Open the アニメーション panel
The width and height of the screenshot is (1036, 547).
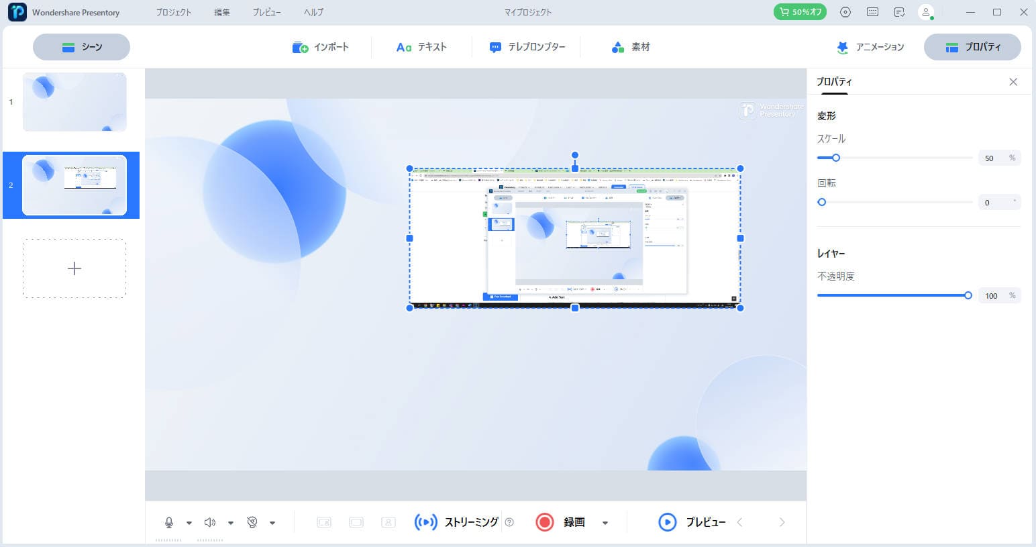870,47
